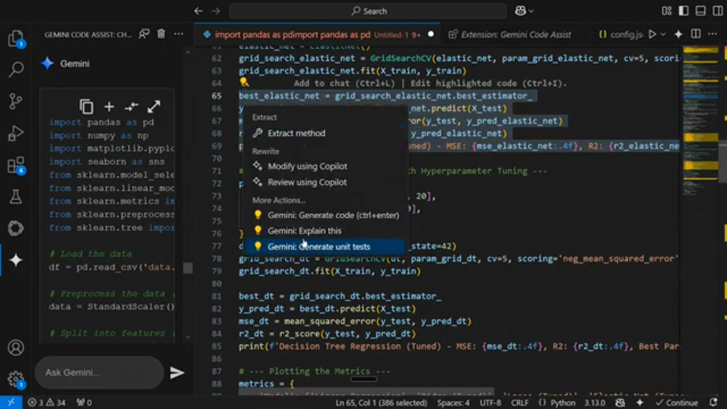
Task: Click the remote window icon in status bar
Action: (11, 402)
